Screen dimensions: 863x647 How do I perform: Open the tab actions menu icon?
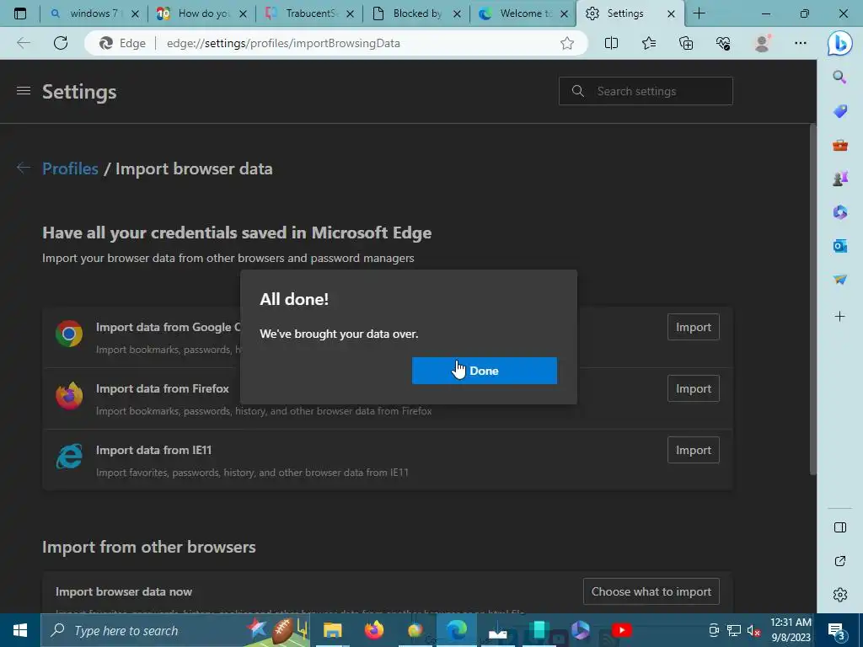tap(20, 13)
